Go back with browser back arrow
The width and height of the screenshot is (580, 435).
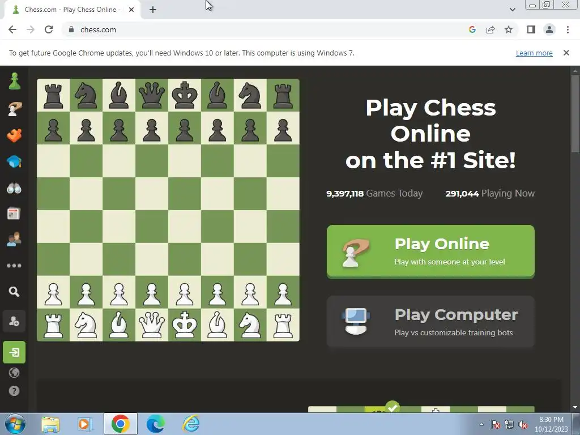(x=12, y=29)
